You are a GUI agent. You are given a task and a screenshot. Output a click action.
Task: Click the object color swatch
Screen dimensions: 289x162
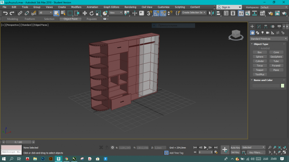tap(283, 85)
